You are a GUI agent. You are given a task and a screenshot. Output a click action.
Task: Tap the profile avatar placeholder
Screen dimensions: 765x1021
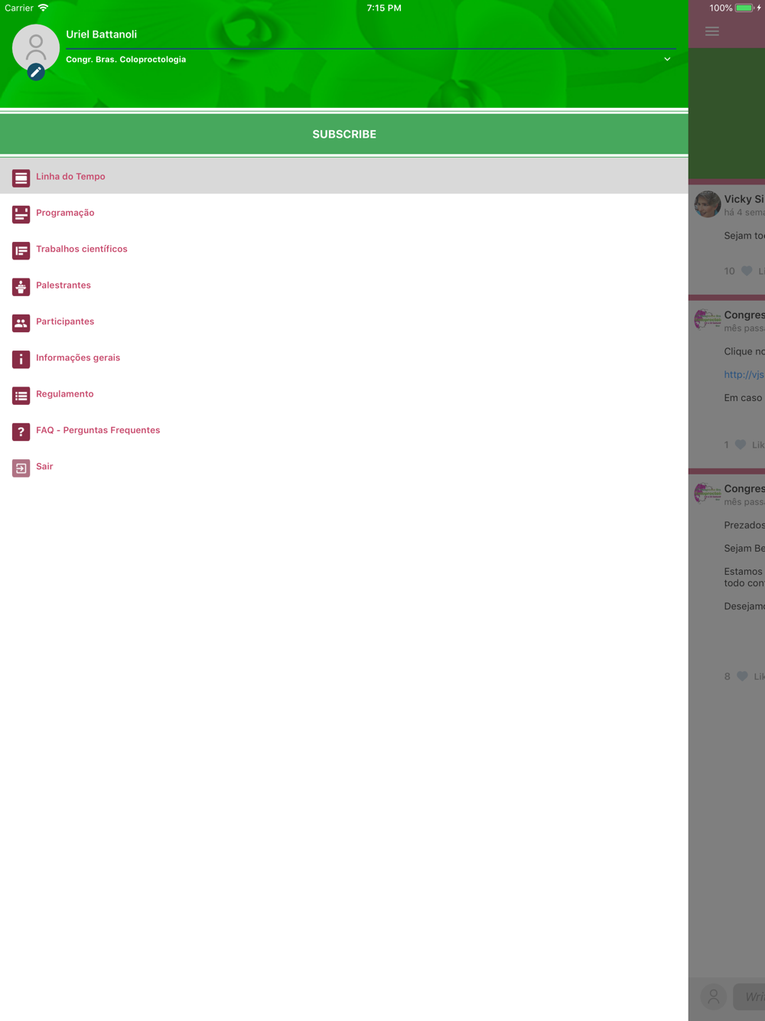tap(36, 47)
